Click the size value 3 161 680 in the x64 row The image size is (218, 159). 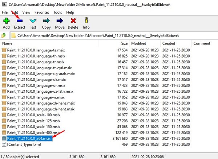click(x=120, y=138)
